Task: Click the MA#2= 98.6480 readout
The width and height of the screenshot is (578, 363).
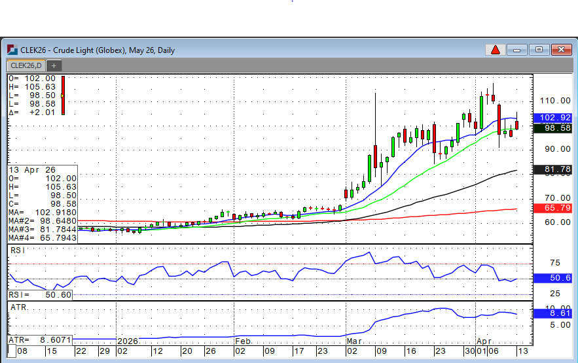Action: [x=43, y=221]
